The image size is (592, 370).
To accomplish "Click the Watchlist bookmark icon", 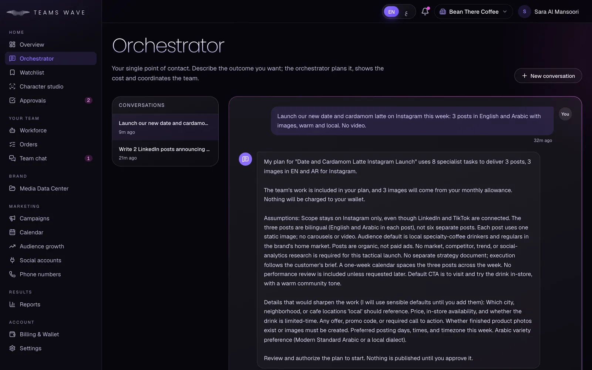I will [12, 73].
